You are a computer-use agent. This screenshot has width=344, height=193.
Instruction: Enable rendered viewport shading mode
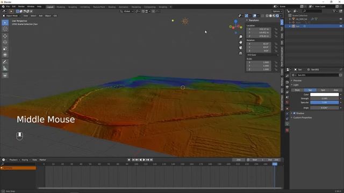click(x=277, y=16)
